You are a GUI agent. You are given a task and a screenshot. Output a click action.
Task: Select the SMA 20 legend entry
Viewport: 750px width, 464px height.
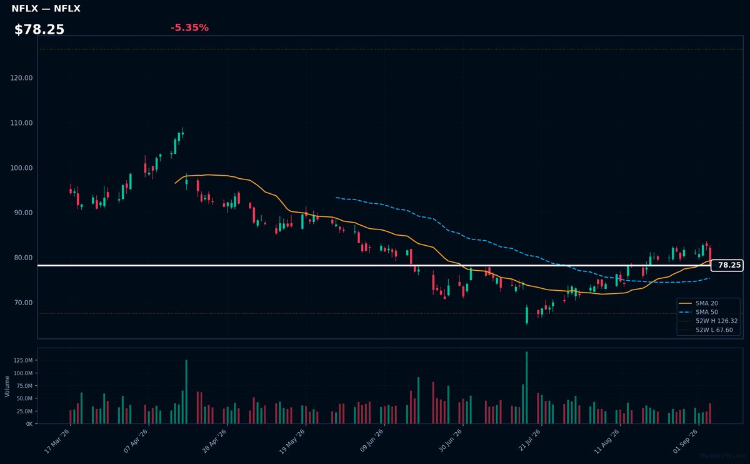(699, 303)
